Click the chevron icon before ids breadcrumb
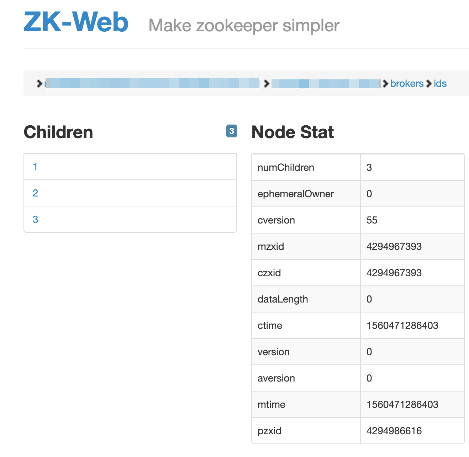Image resolution: width=469 pixels, height=457 pixels. point(429,83)
